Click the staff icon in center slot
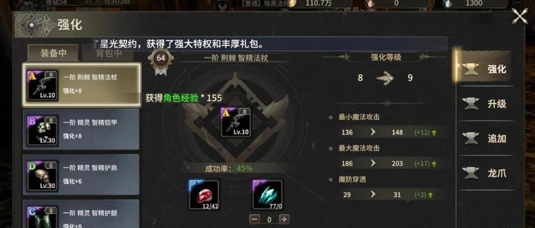The image size is (535, 228). [235, 122]
